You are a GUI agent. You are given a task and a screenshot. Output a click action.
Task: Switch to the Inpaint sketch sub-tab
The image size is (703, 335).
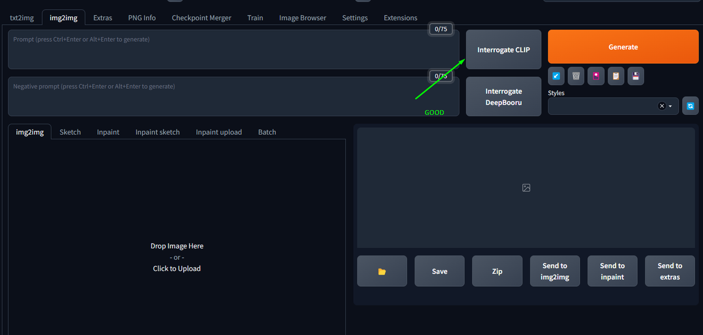tap(158, 132)
